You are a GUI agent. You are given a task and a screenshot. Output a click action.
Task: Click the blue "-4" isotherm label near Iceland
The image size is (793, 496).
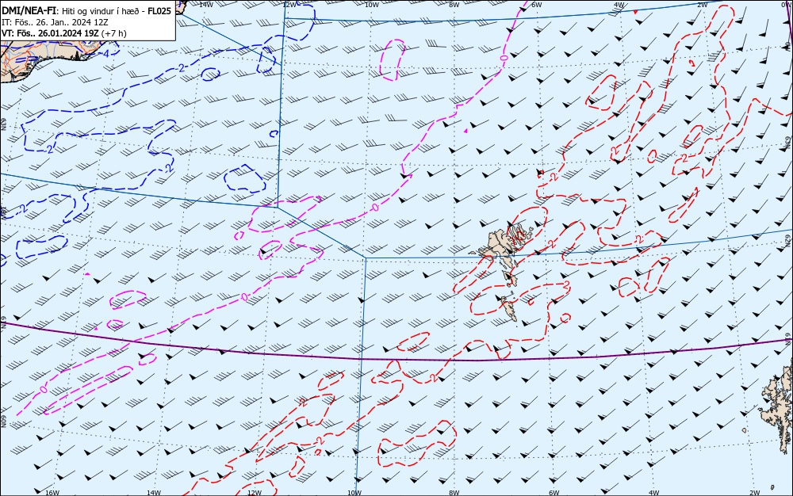coord(104,53)
